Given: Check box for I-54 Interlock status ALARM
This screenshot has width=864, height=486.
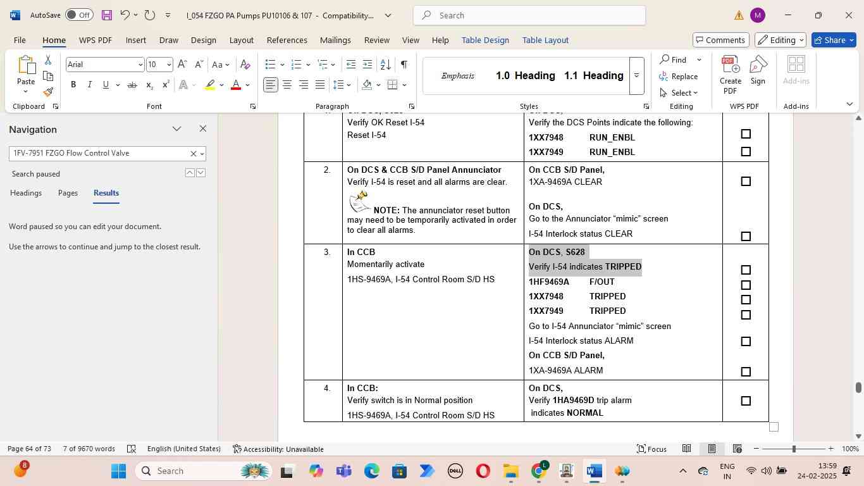Looking at the screenshot, I should 746,342.
